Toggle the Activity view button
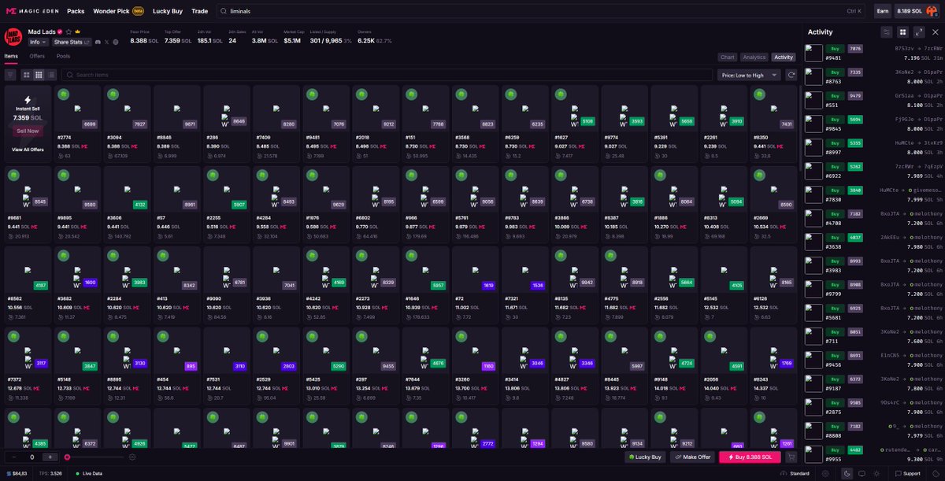The image size is (945, 481). (x=784, y=57)
